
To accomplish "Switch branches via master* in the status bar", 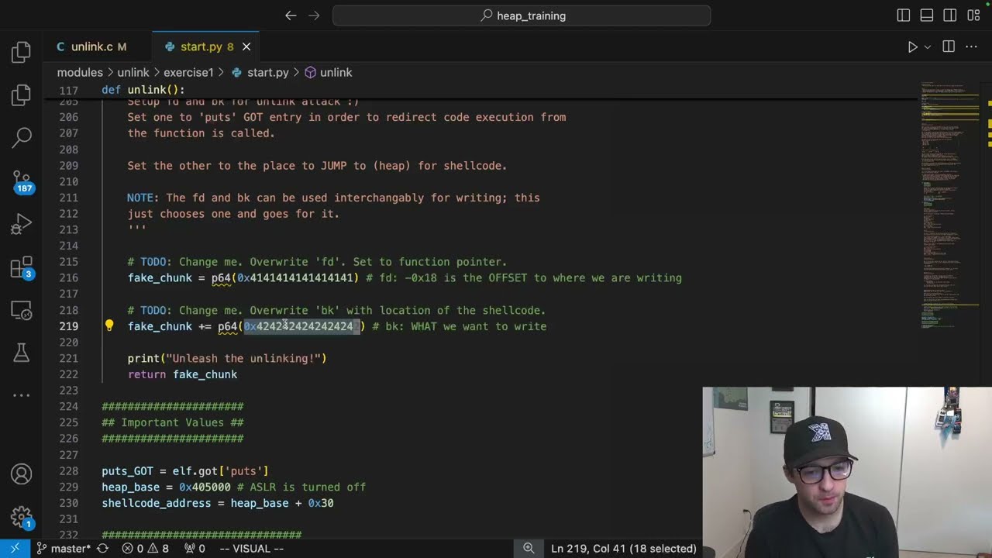I will (64, 549).
